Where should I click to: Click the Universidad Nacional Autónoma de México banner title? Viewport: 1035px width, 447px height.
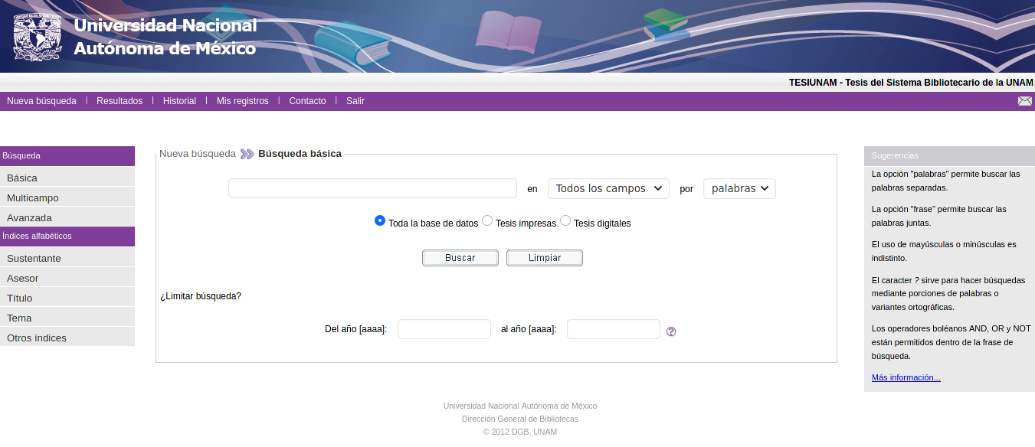165,37
